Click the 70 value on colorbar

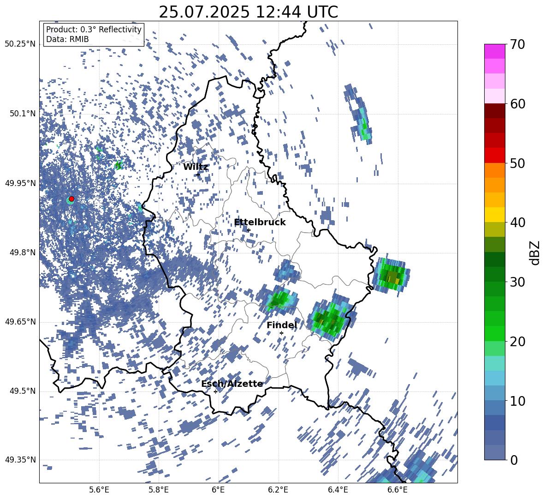point(517,44)
